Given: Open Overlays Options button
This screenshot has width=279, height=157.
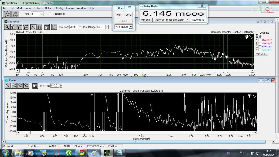Looking at the screenshot, I should click(x=261, y=53).
